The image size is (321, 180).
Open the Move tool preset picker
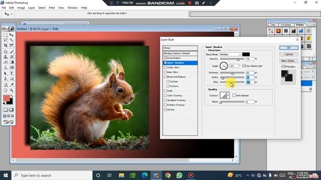[x=12, y=14]
